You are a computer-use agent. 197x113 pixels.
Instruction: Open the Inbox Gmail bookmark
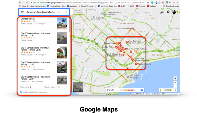click(36, 6)
